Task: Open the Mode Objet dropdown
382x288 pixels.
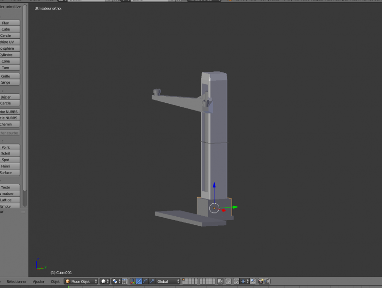Action: coord(81,281)
